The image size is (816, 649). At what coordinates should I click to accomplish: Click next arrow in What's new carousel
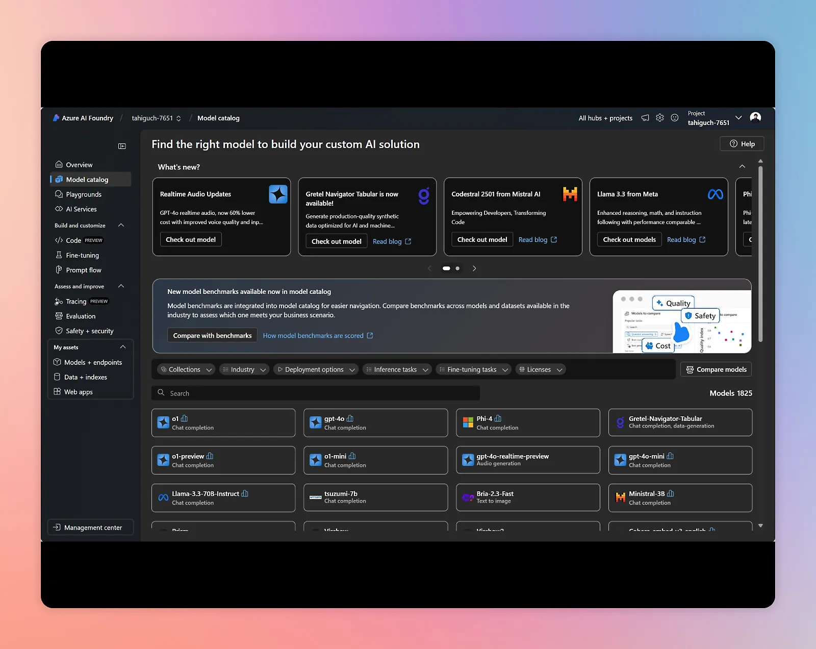(x=474, y=268)
